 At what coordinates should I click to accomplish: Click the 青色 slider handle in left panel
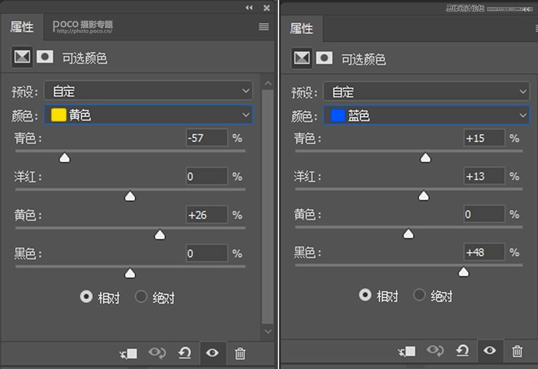(x=65, y=158)
